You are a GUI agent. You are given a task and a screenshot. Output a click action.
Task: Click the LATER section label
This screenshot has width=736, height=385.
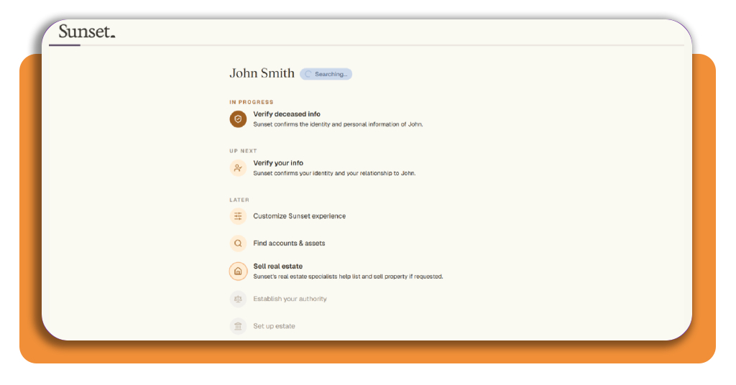(239, 200)
